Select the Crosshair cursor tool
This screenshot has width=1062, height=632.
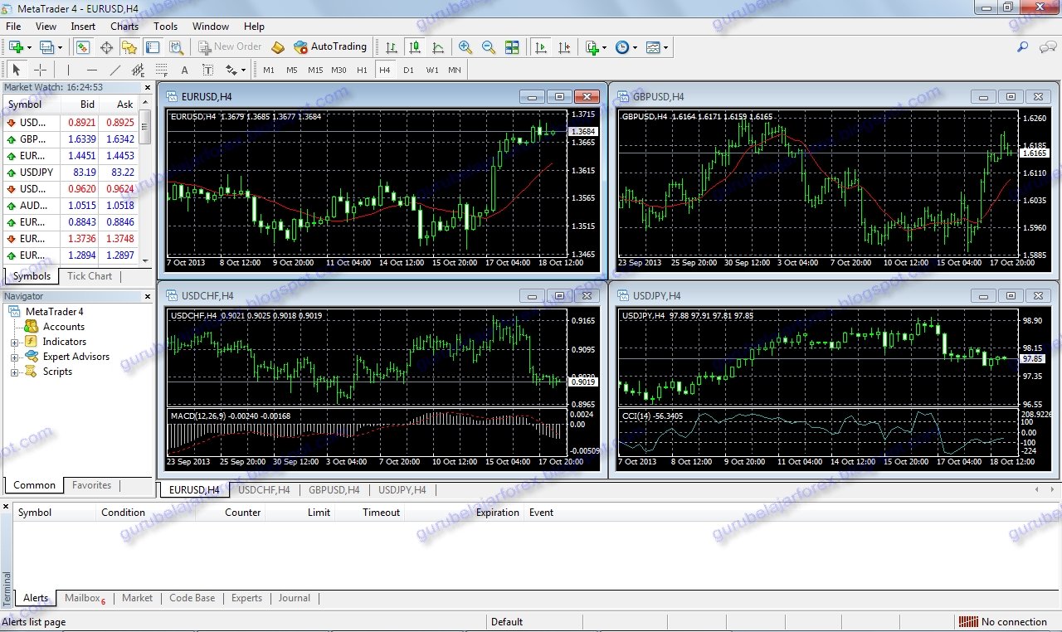click(x=39, y=69)
